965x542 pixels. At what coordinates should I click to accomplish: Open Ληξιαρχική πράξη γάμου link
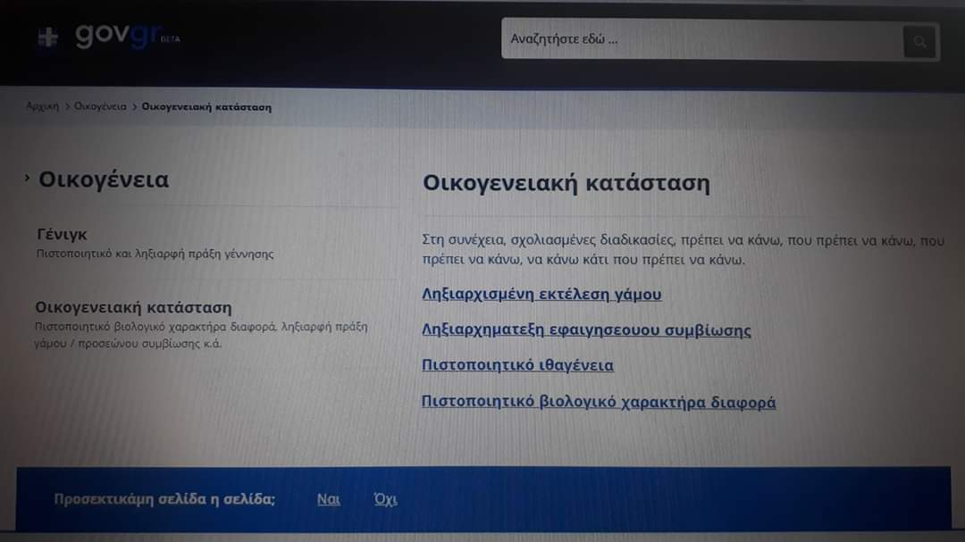click(x=541, y=294)
